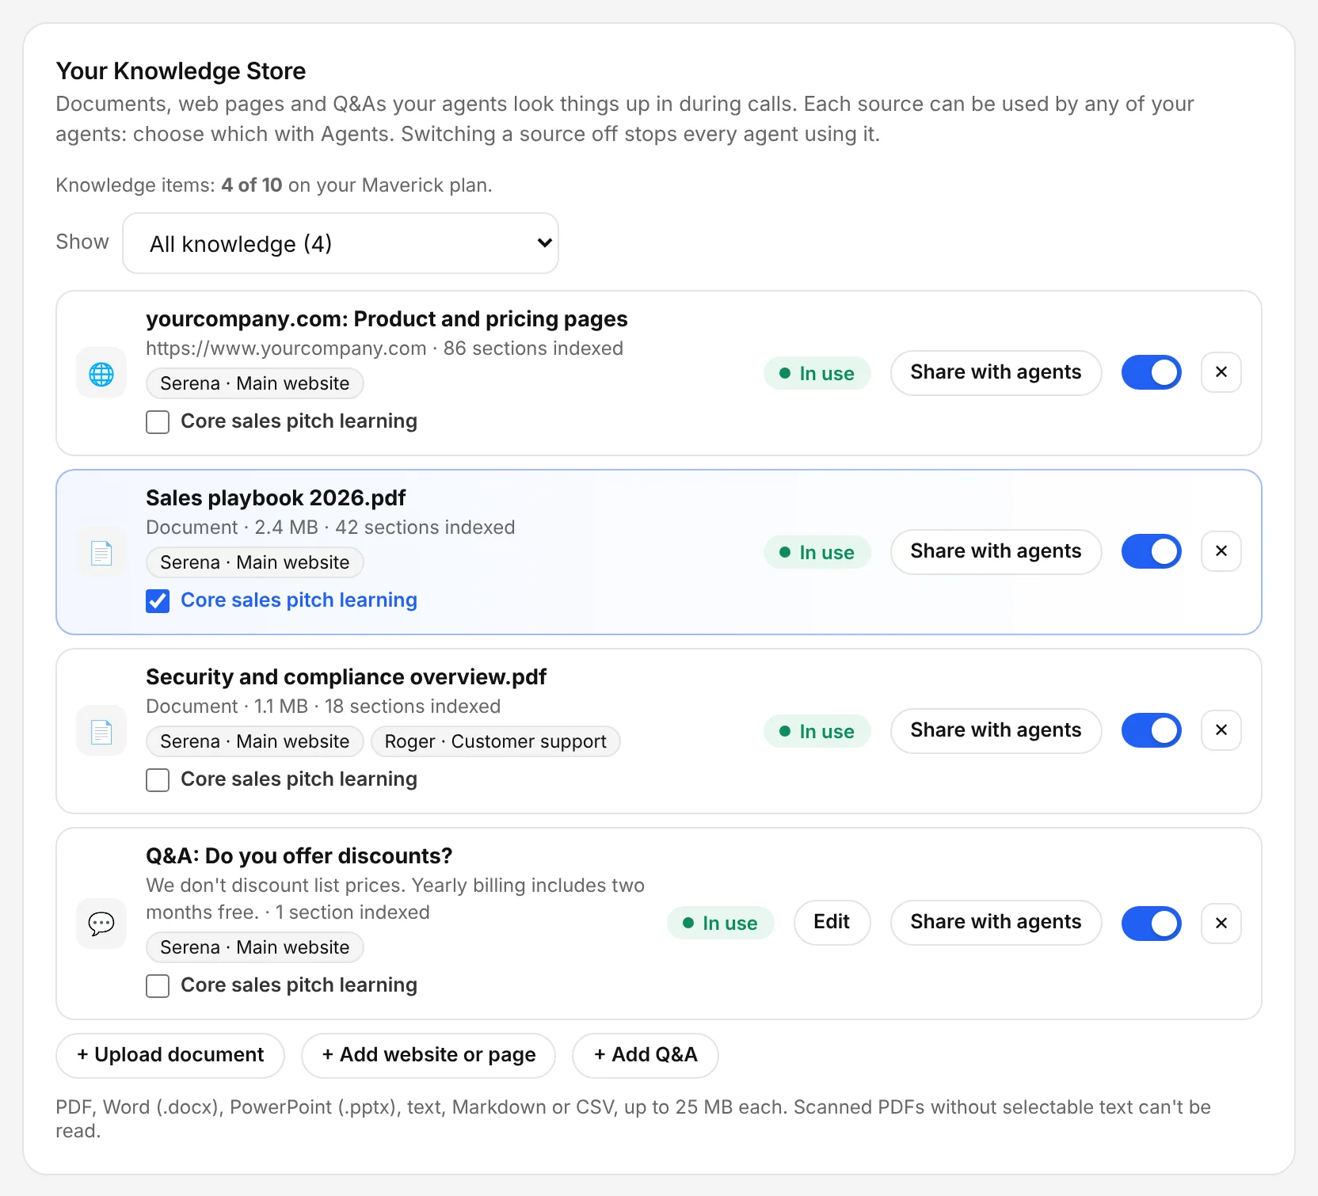Uncheck Core sales pitch learning for Sales playbook
This screenshot has height=1196, width=1318.
(158, 601)
